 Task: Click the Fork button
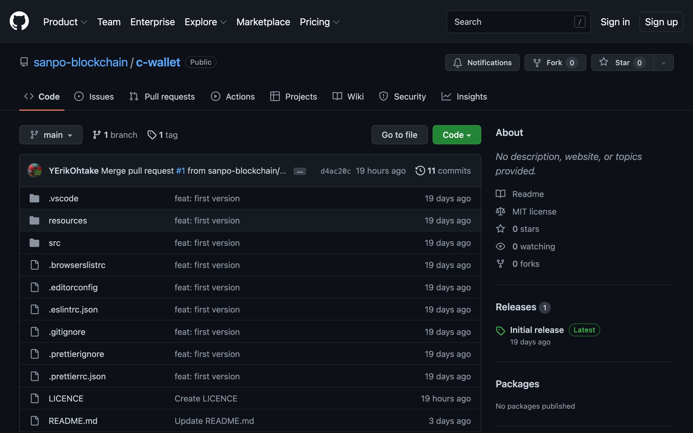pyautogui.click(x=555, y=63)
